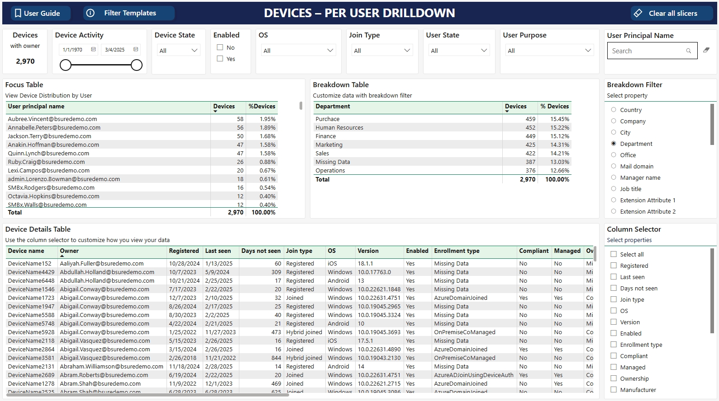Open the end date calendar picker icon
The height and width of the screenshot is (401, 719).
pos(136,50)
